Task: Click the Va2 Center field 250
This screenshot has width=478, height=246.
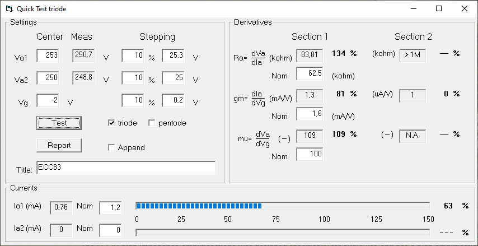Action: click(x=48, y=78)
